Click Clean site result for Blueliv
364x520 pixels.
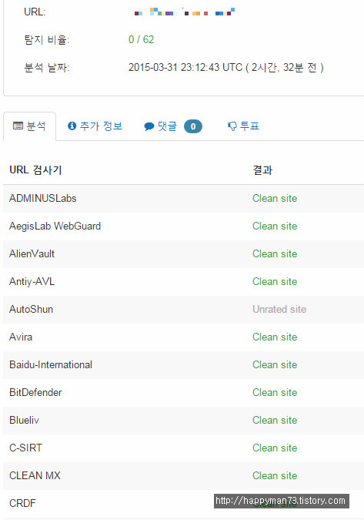click(x=275, y=420)
